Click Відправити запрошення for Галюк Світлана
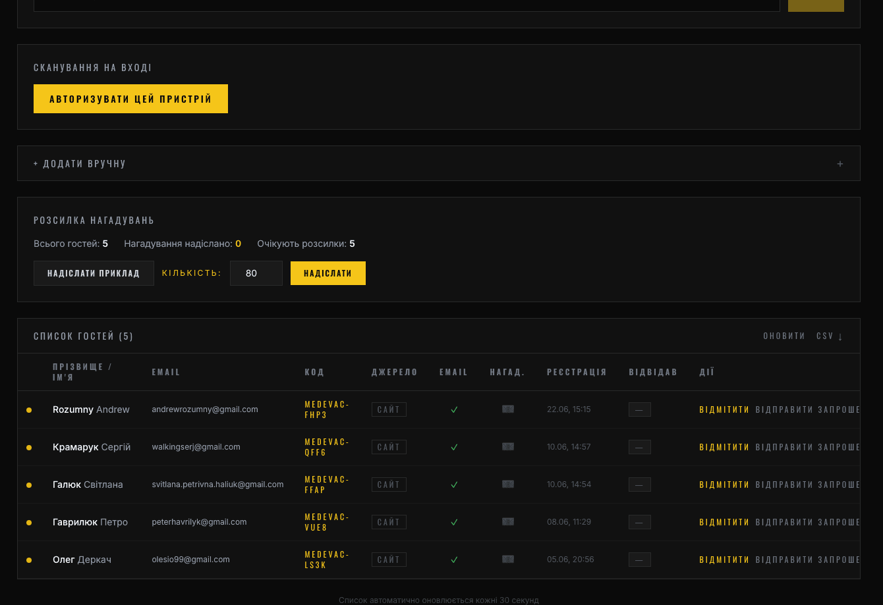This screenshot has width=883, height=605. [808, 485]
